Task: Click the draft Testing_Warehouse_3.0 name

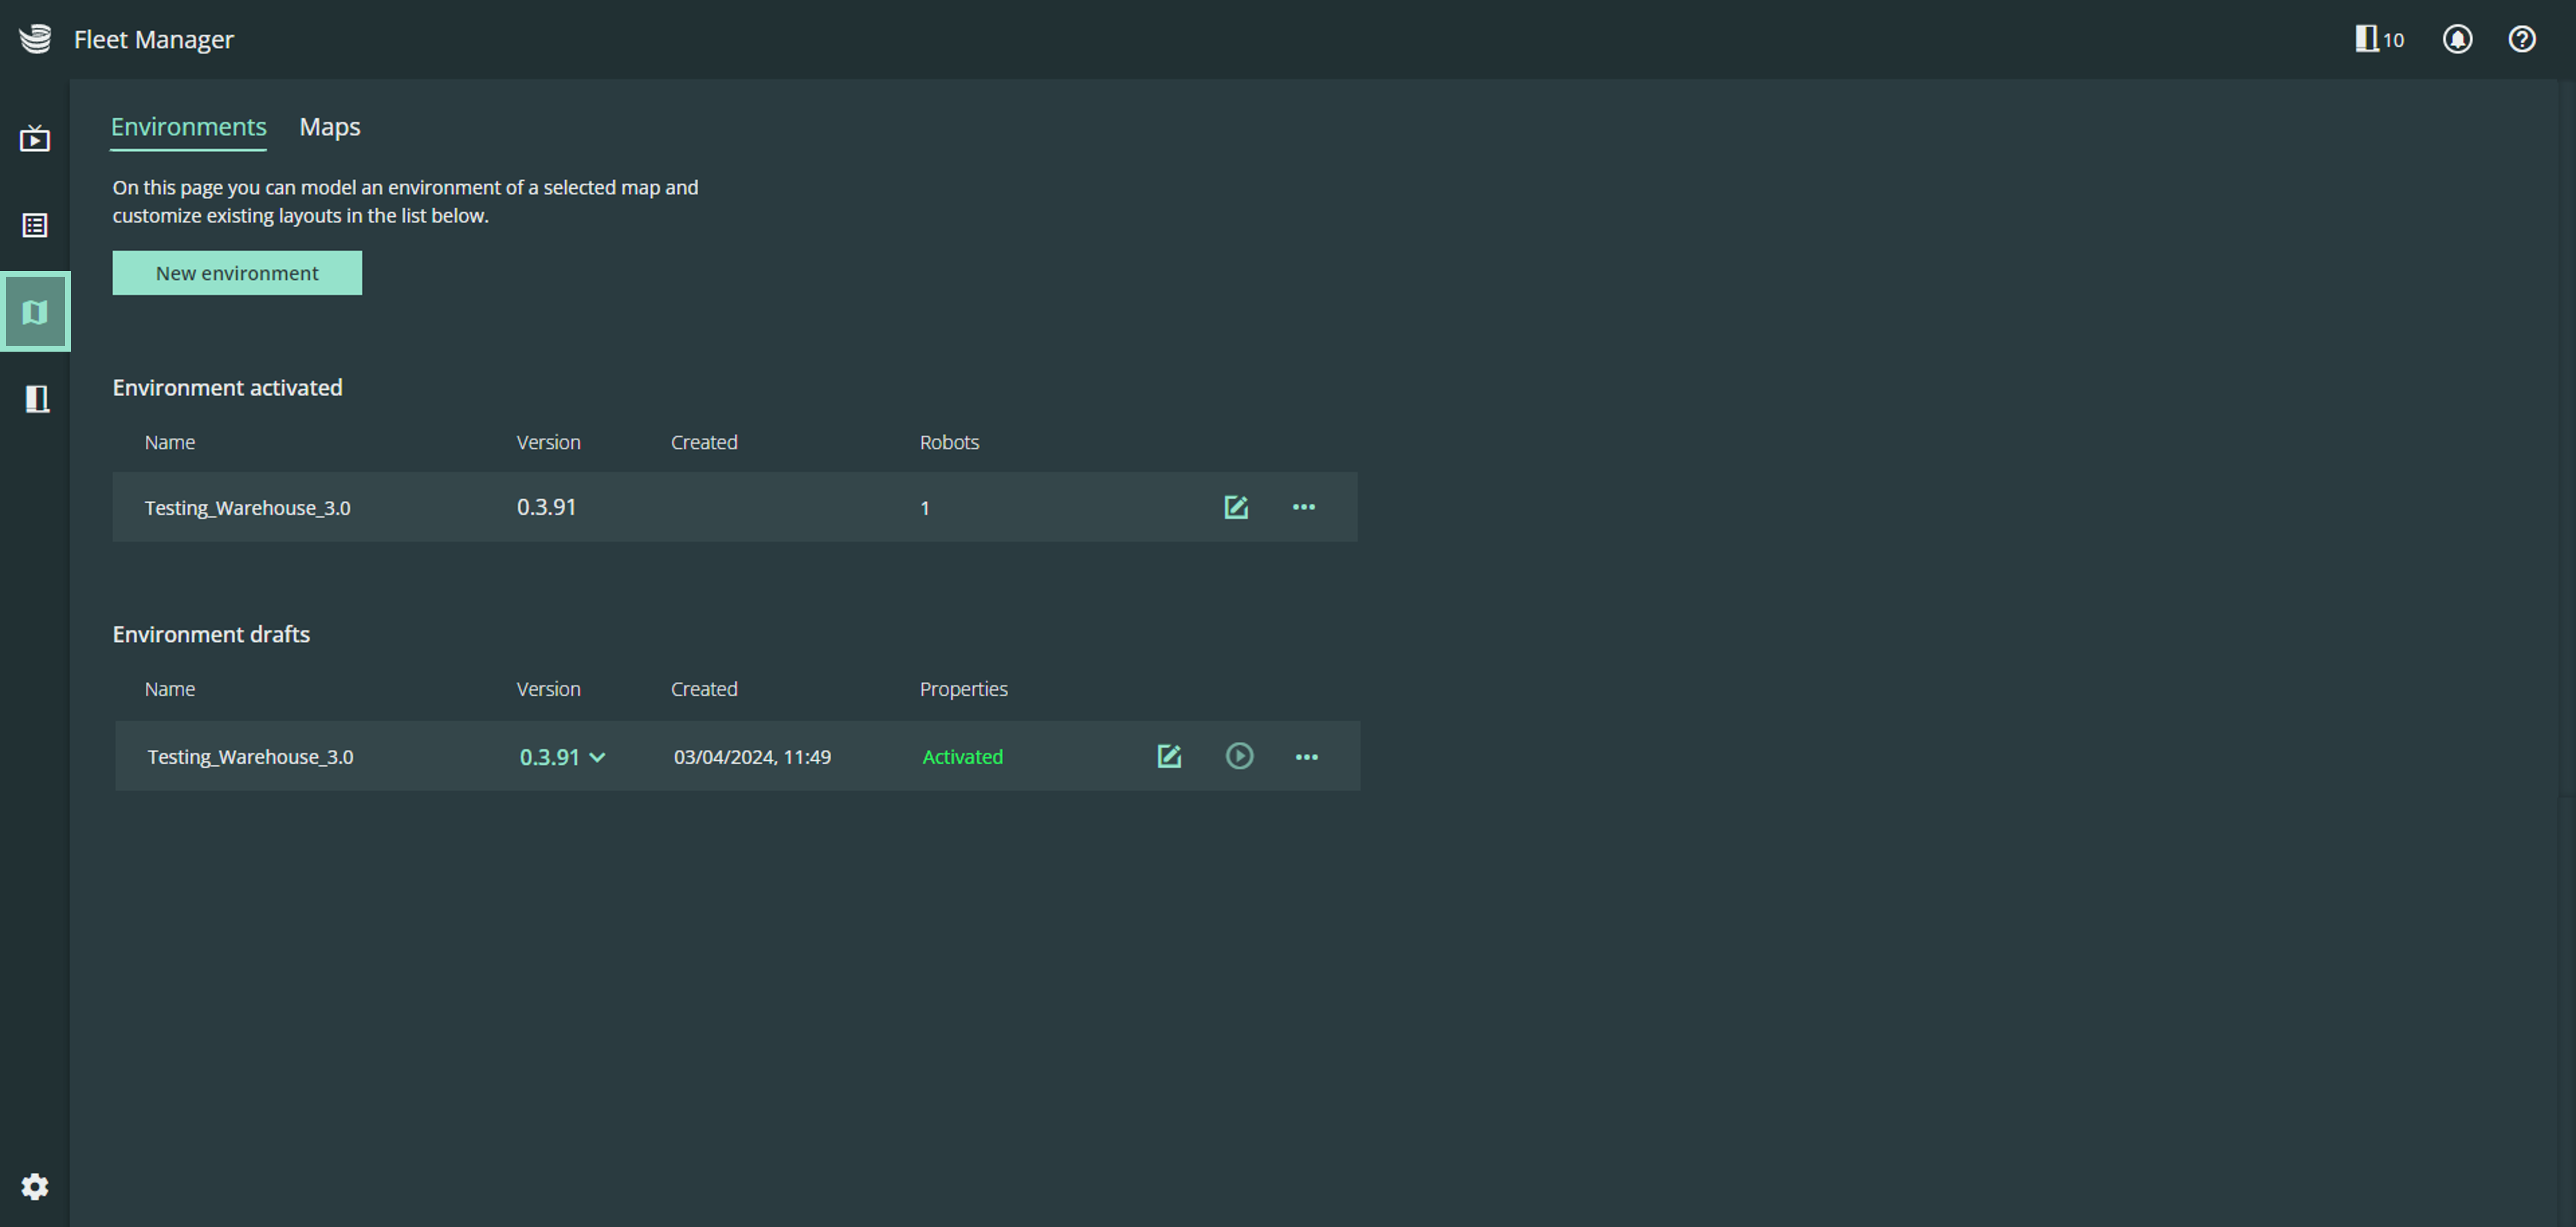Action: coord(250,757)
